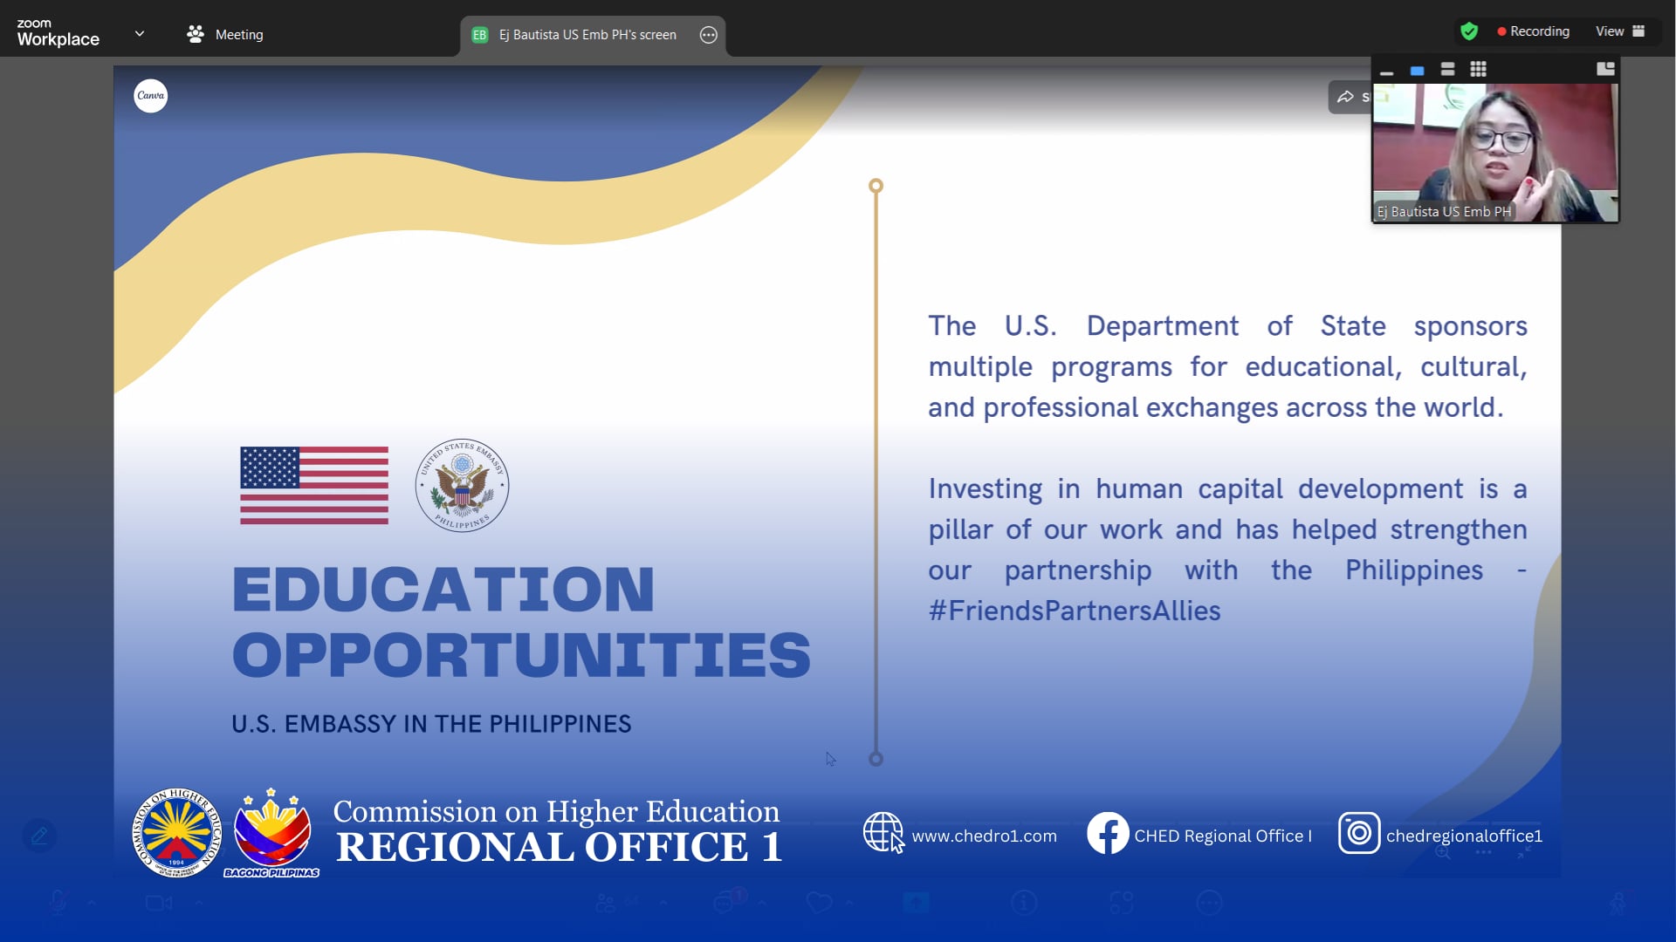Click CHED Regional Office I text
Screen dimensions: 1676x942
click(1222, 836)
